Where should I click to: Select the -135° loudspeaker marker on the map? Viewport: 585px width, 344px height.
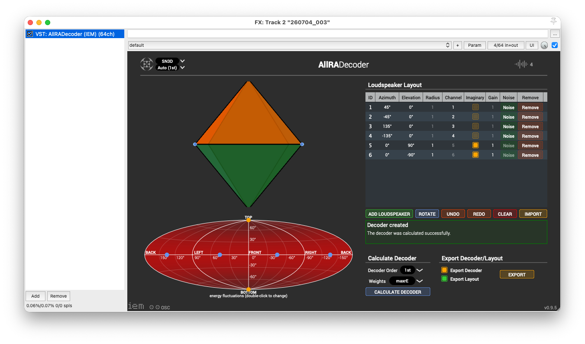(330, 255)
